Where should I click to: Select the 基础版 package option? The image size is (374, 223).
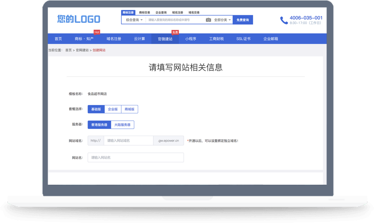tap(96, 109)
